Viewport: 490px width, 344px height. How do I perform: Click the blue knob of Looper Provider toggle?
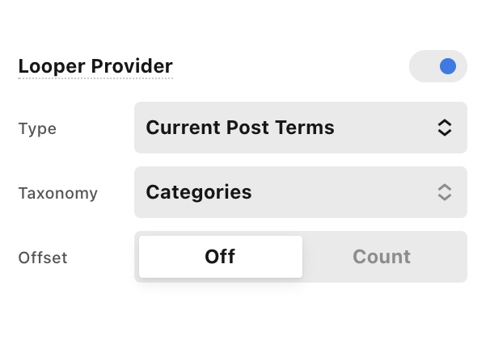[x=447, y=66]
